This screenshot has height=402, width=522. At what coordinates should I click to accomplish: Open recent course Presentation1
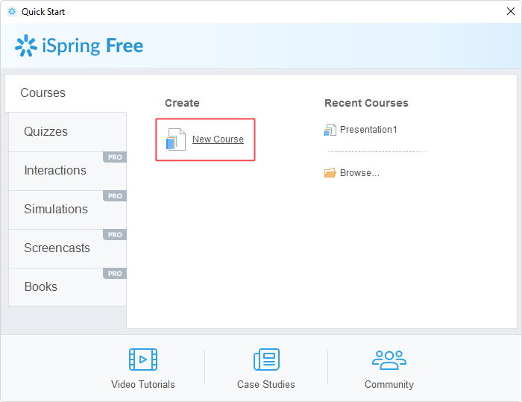(368, 130)
